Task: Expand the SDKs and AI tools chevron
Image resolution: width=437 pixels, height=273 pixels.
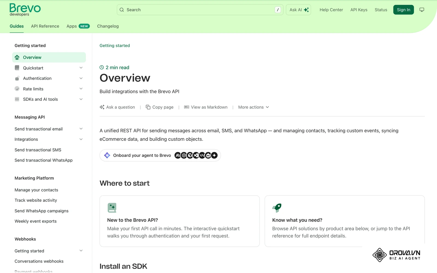Action: click(x=81, y=99)
